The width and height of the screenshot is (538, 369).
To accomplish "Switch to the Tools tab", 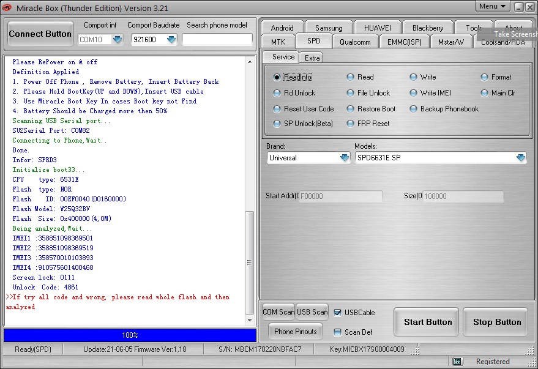I will (x=474, y=28).
